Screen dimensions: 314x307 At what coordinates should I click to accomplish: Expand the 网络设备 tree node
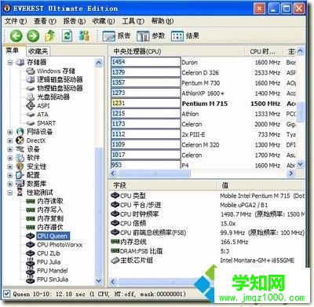tap(10, 132)
